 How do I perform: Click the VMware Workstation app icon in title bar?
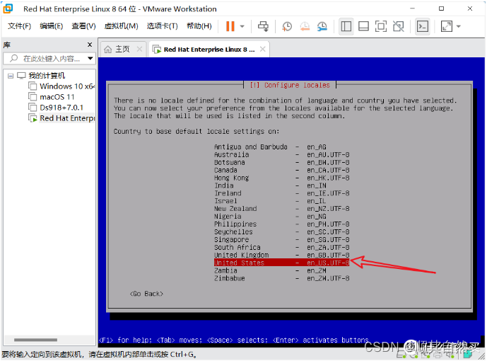point(8,8)
